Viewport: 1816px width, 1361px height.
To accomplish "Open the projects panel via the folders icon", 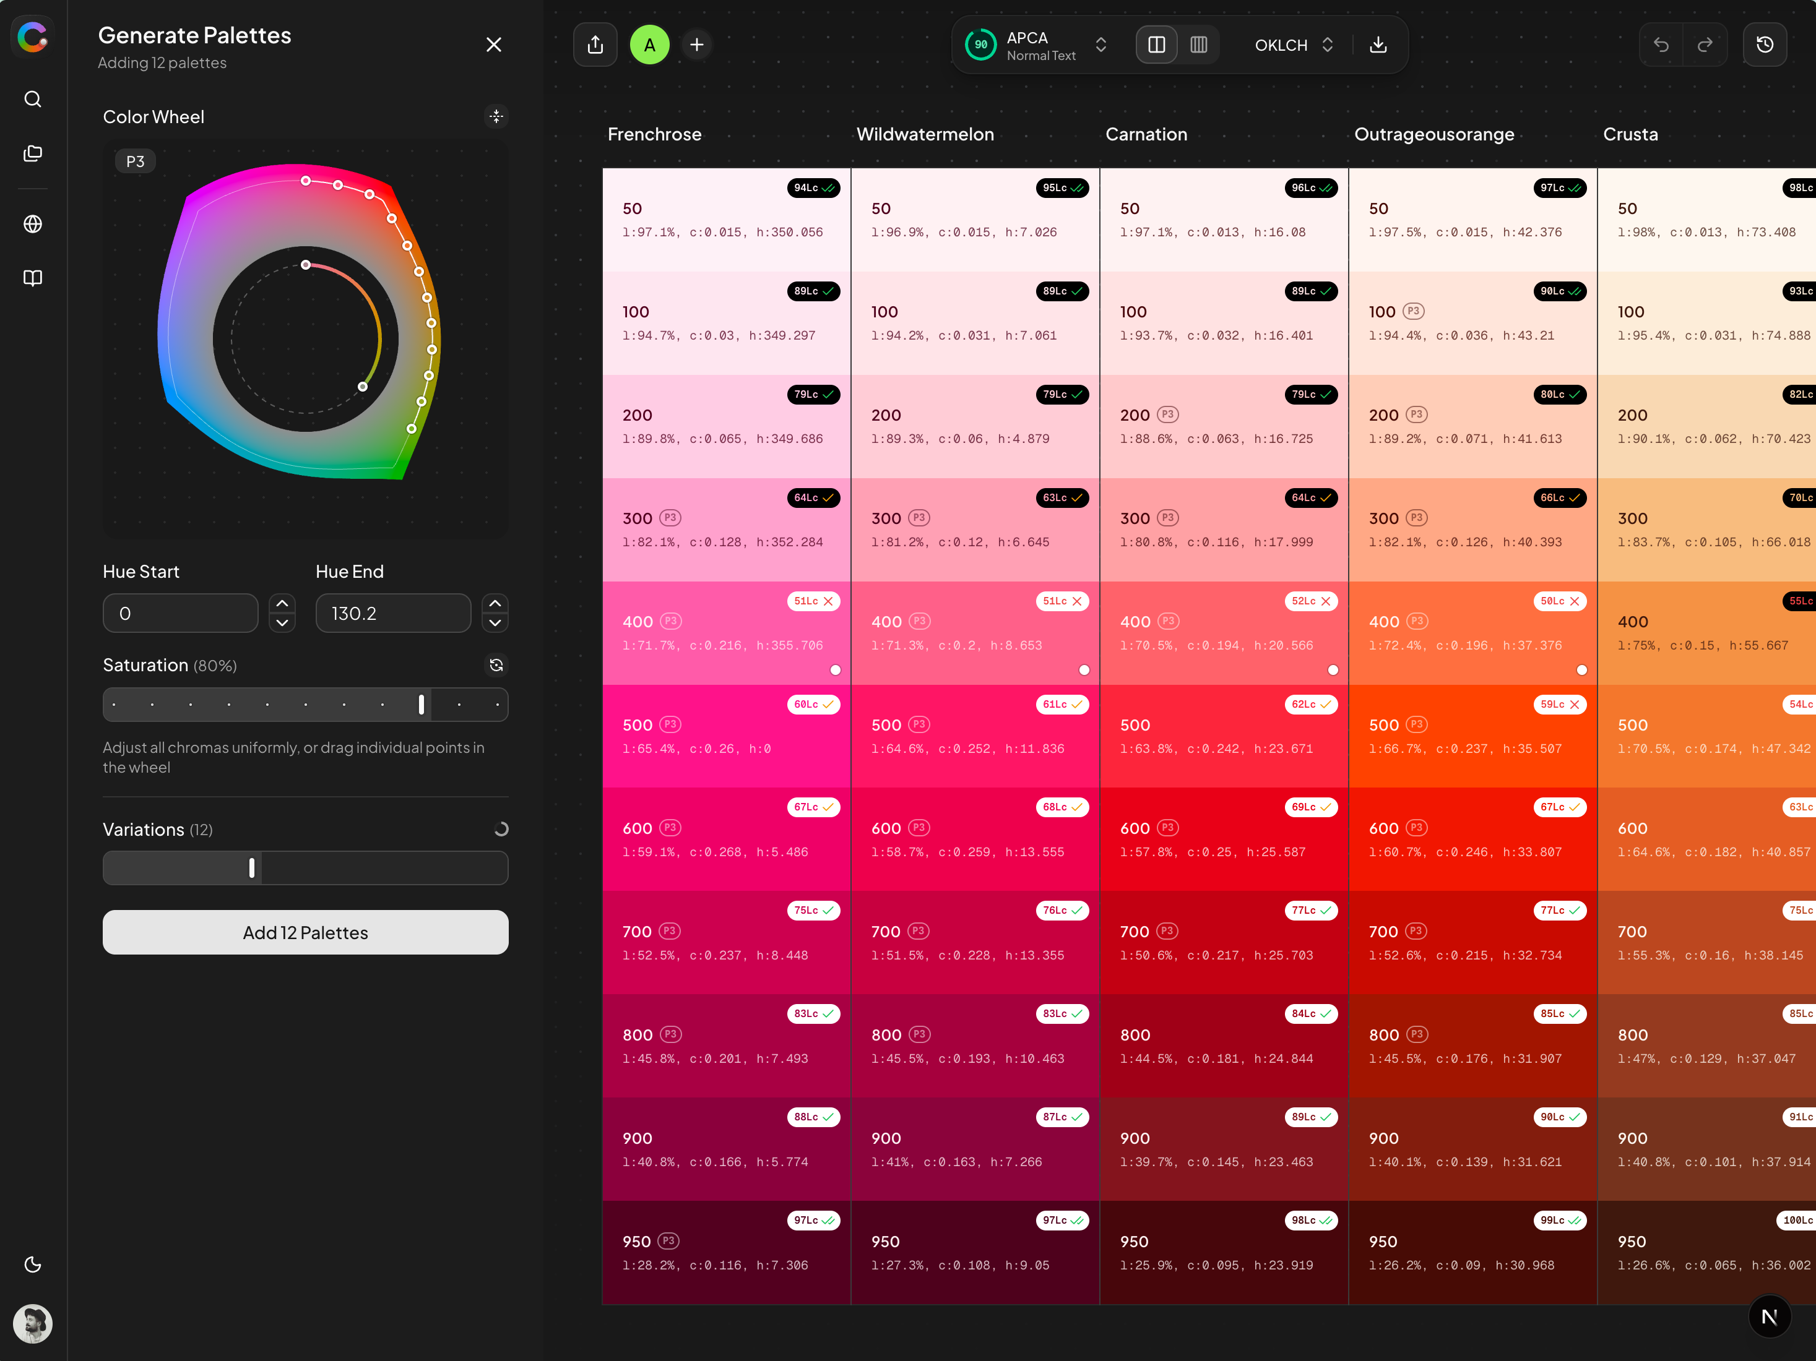I will [x=33, y=153].
